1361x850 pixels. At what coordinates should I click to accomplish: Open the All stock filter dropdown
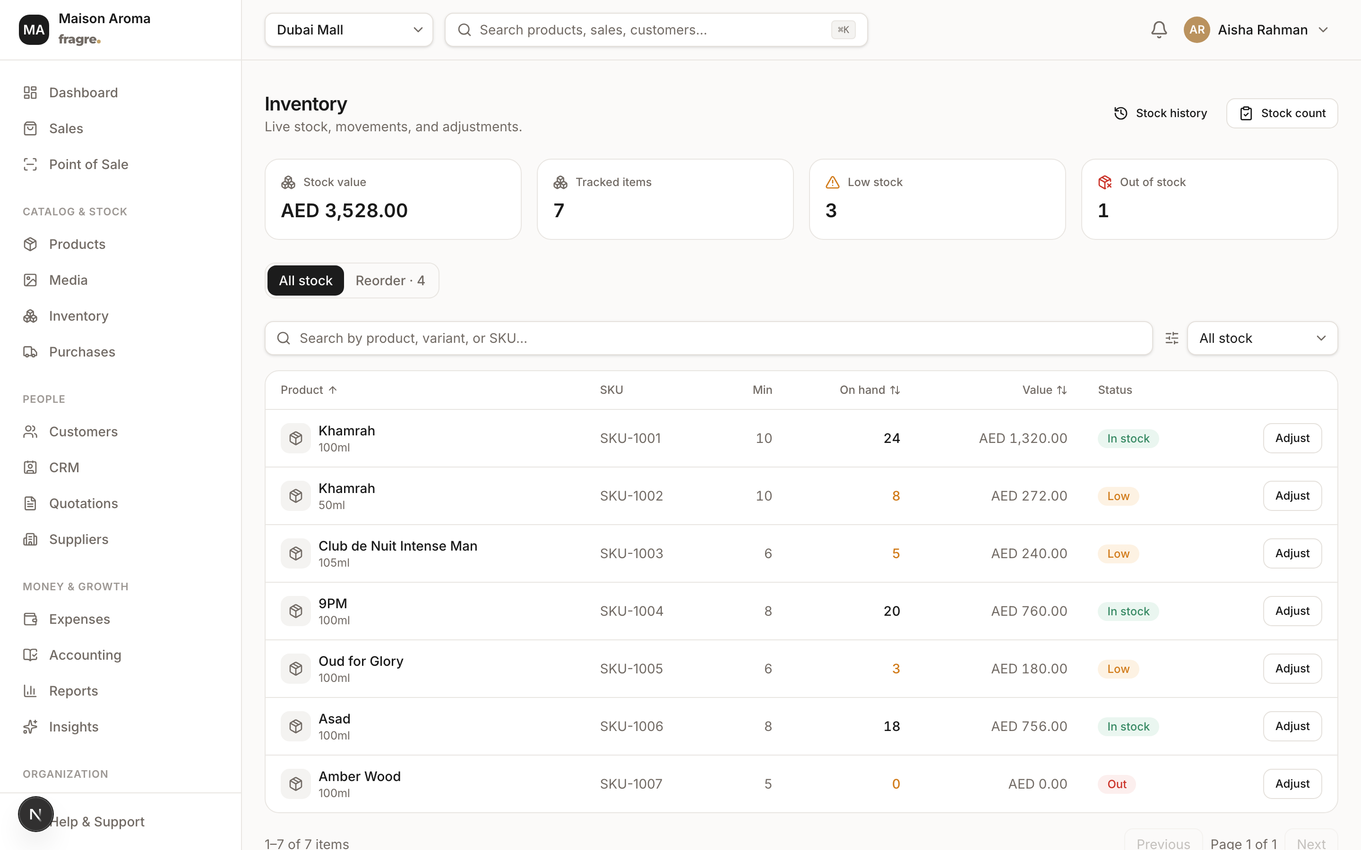[1262, 338]
